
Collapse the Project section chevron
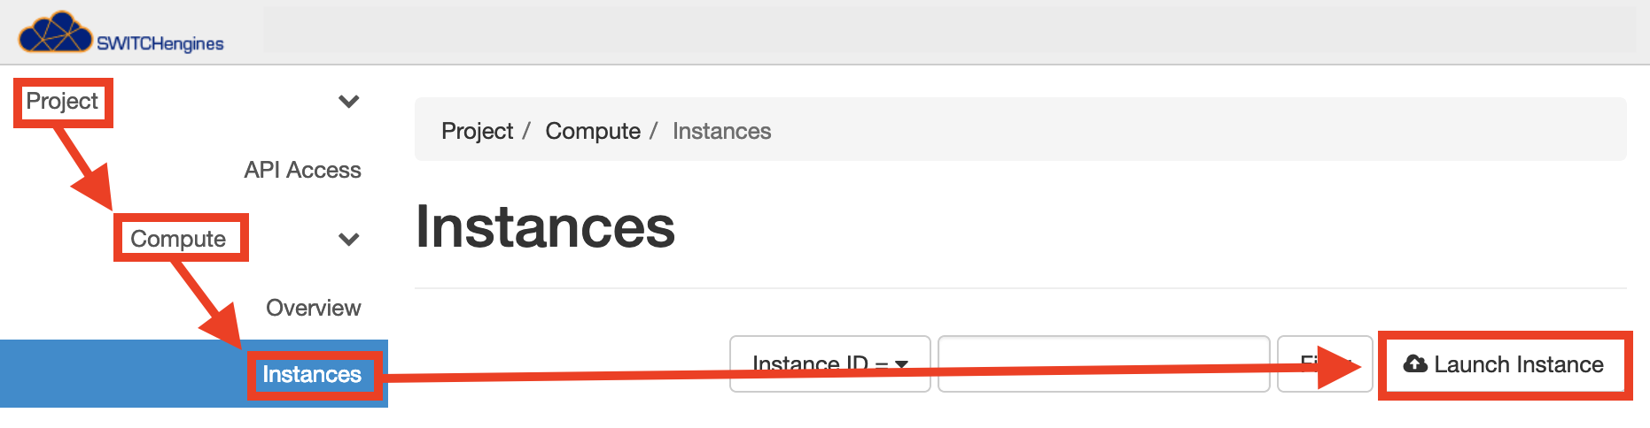click(x=349, y=102)
